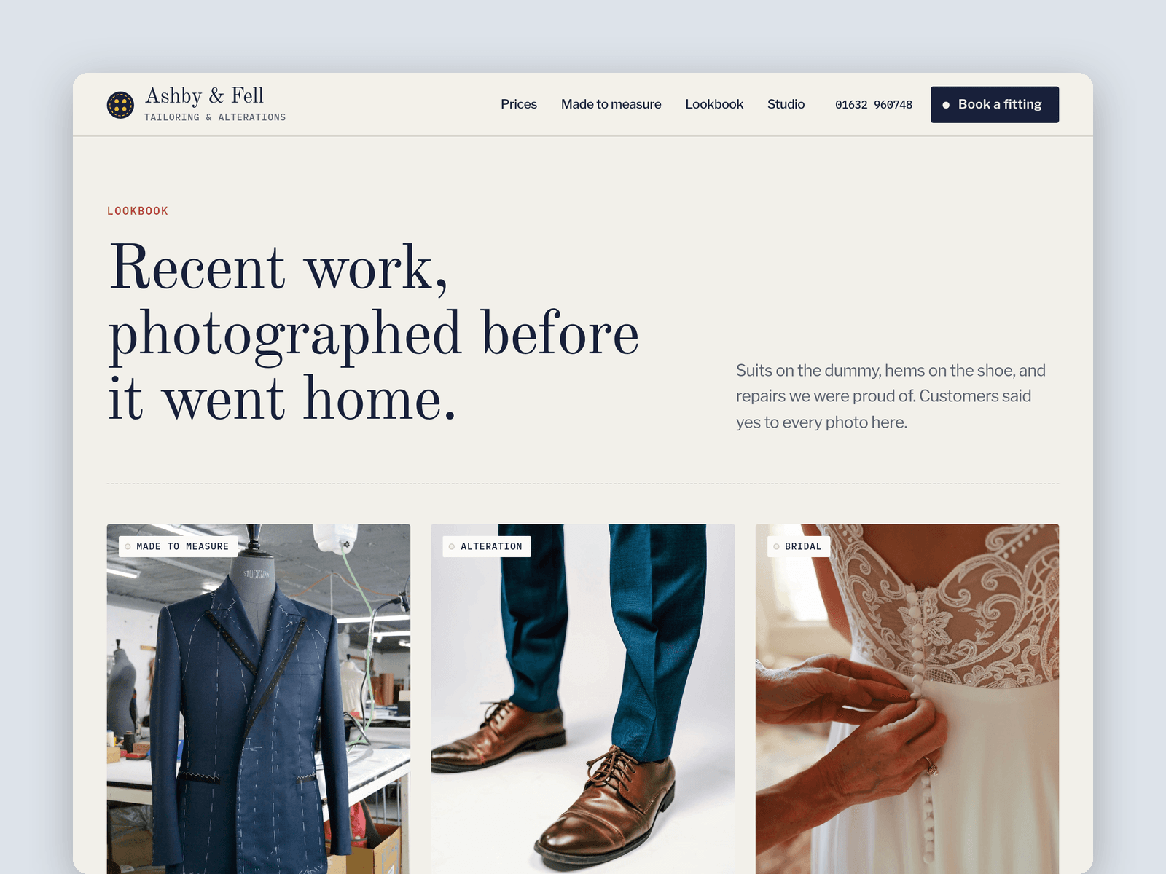The image size is (1166, 874).
Task: Go to Made to measure page
Action: 611,104
